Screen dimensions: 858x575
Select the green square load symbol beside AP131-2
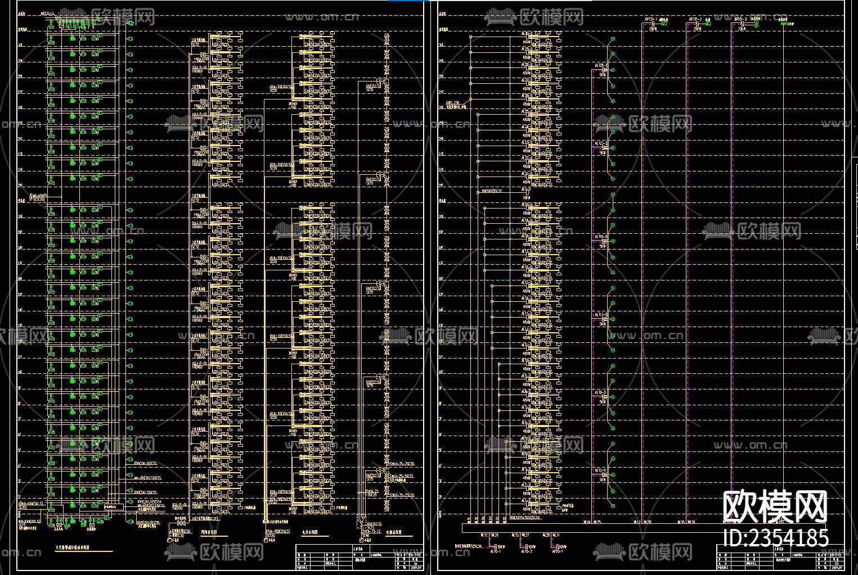click(709, 24)
